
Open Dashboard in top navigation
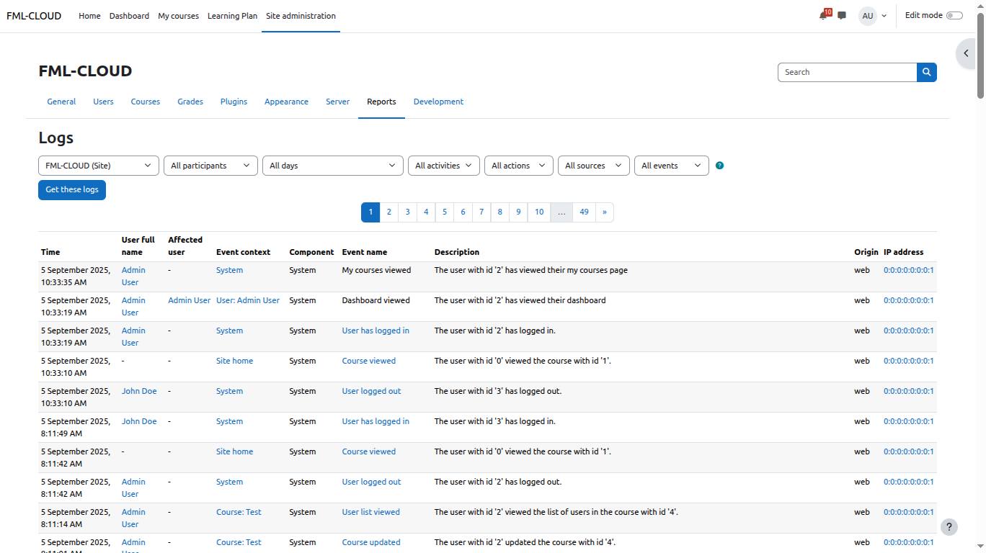[x=129, y=16]
